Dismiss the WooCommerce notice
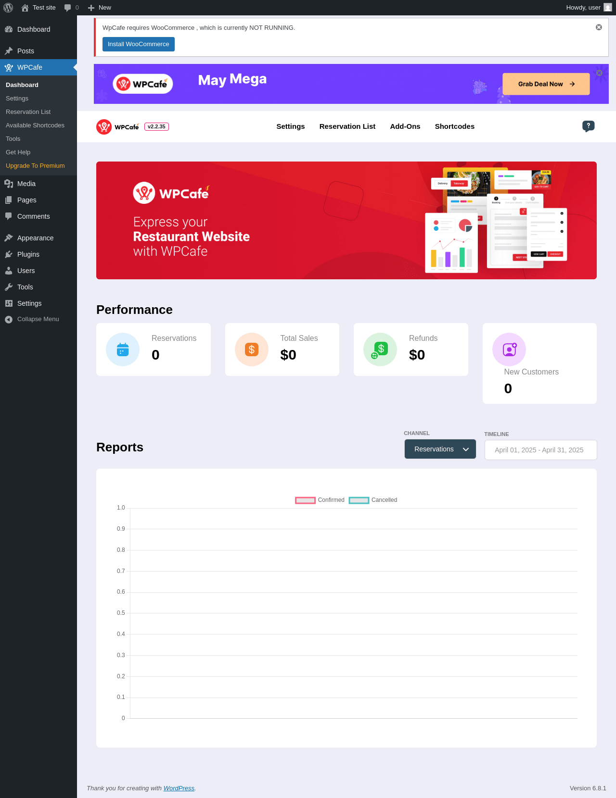Image resolution: width=616 pixels, height=798 pixels. [x=599, y=27]
